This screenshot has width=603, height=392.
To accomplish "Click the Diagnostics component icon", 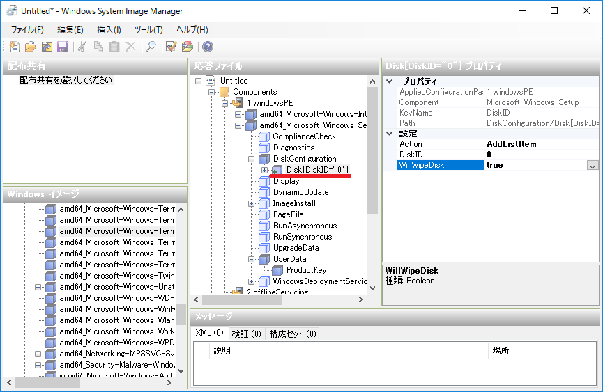I will pos(264,148).
